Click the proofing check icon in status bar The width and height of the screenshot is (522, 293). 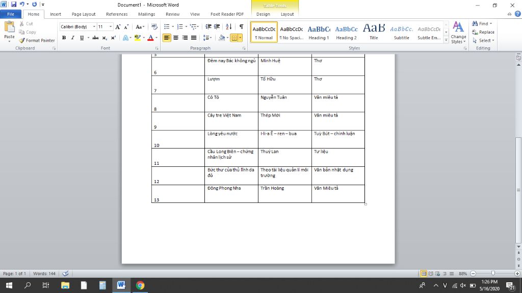65,273
